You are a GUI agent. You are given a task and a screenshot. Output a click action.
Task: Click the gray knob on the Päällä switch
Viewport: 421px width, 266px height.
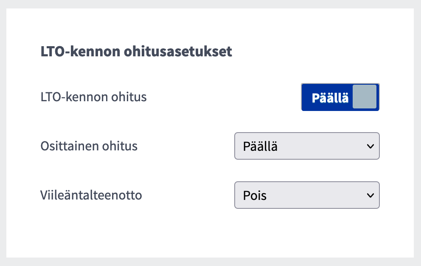(x=365, y=97)
